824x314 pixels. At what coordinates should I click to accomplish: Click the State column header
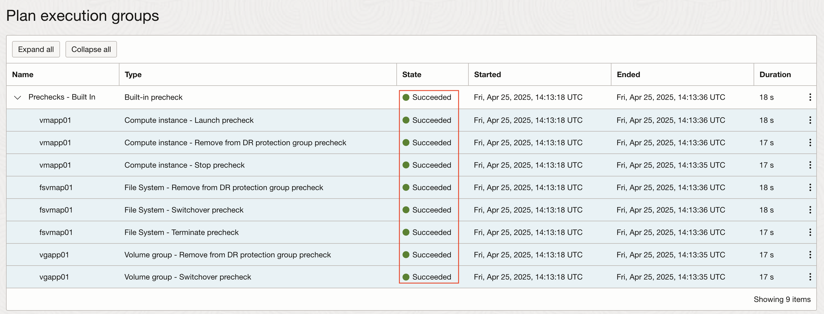click(x=412, y=74)
